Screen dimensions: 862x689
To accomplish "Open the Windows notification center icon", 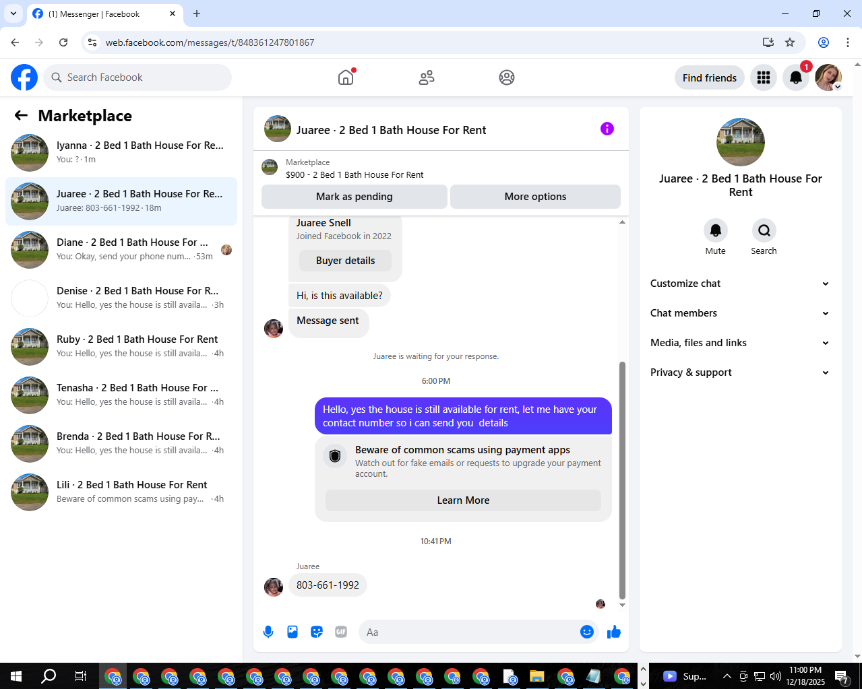I will [842, 676].
